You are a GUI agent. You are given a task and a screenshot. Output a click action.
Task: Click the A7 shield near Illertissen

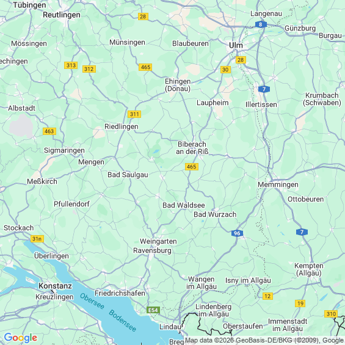click(264, 89)
